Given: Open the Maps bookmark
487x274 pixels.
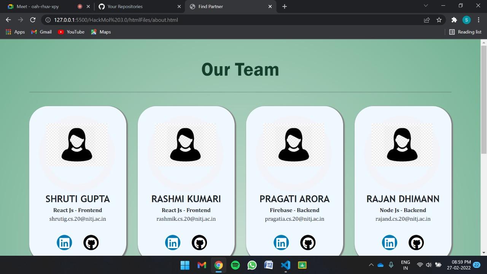Looking at the screenshot, I should pos(101,32).
